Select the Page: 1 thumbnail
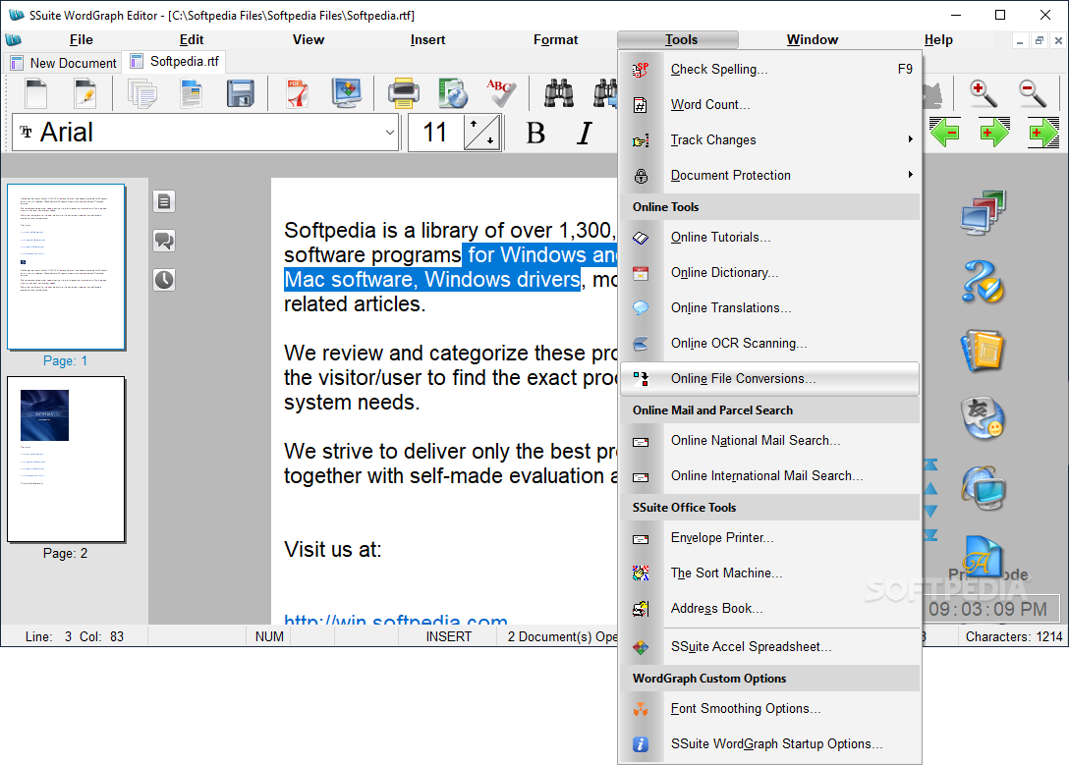 pos(66,267)
